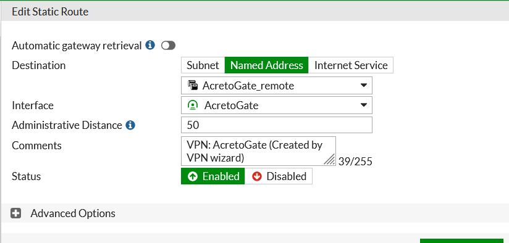
Task: Edit the Comments text box
Action: point(258,151)
